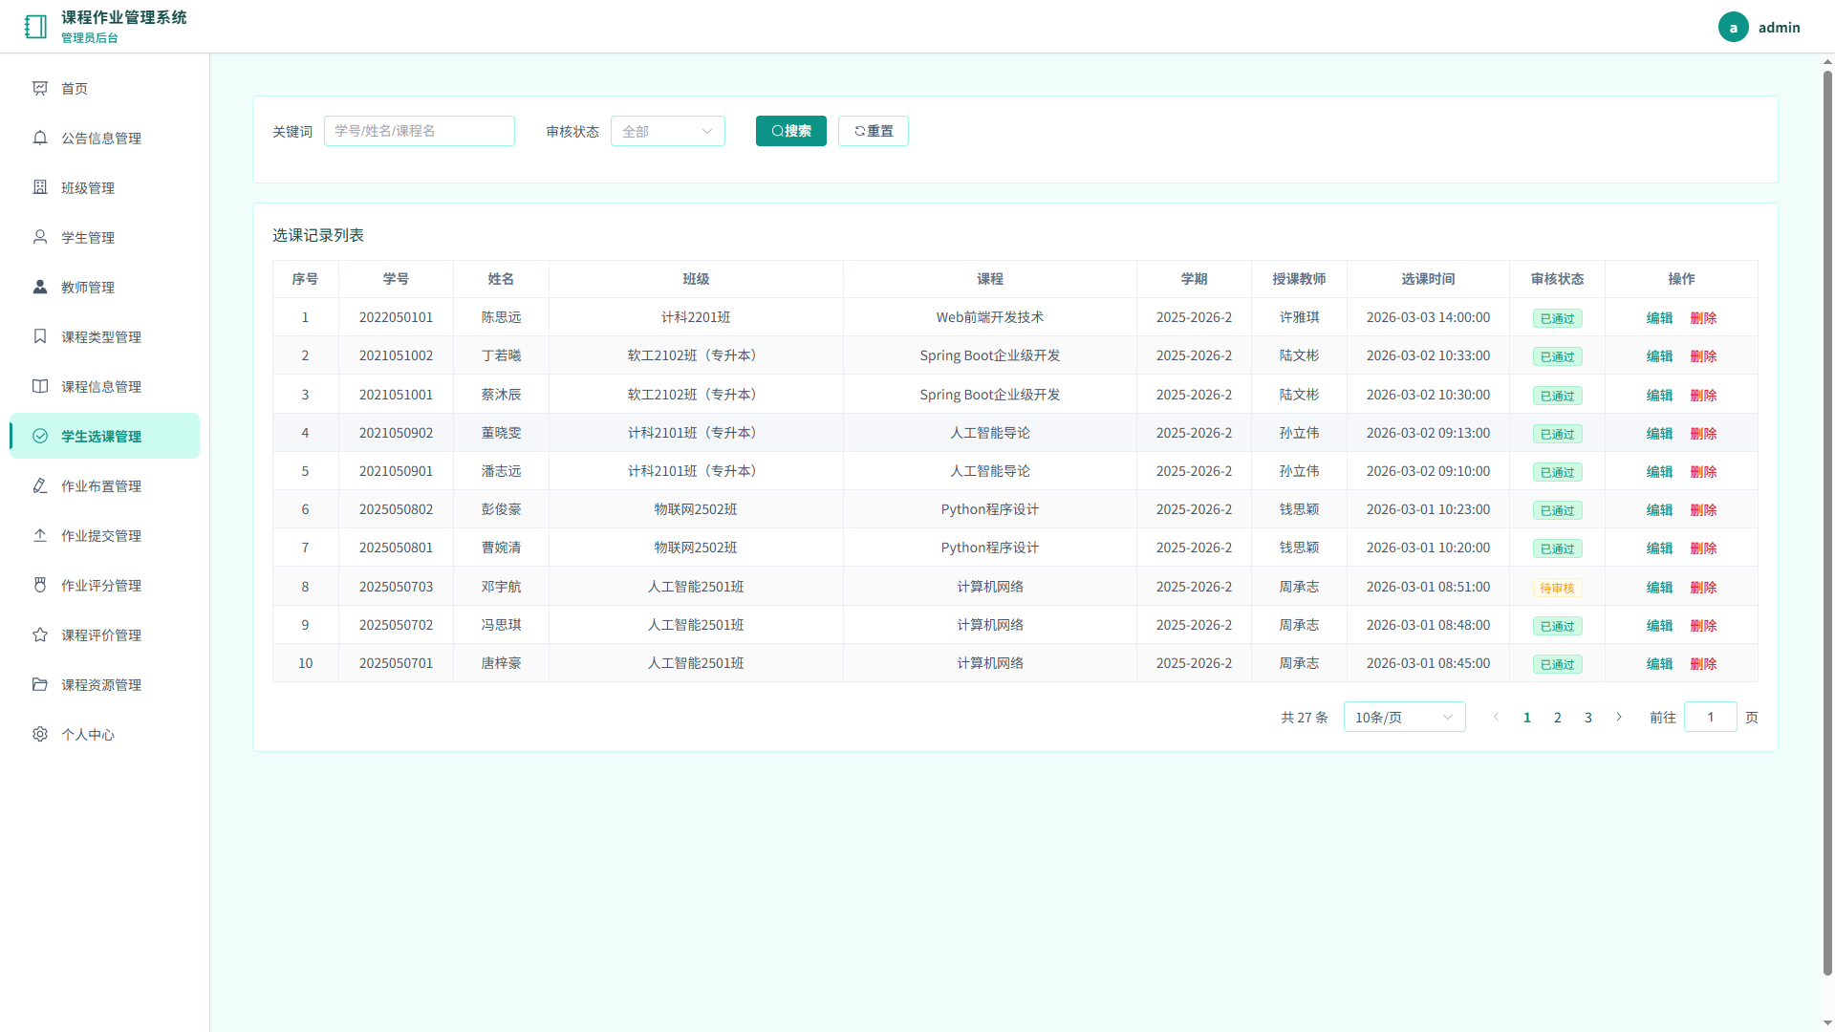Image resolution: width=1835 pixels, height=1032 pixels.
Task: Go to the next page with the right arrow
Action: tap(1619, 717)
